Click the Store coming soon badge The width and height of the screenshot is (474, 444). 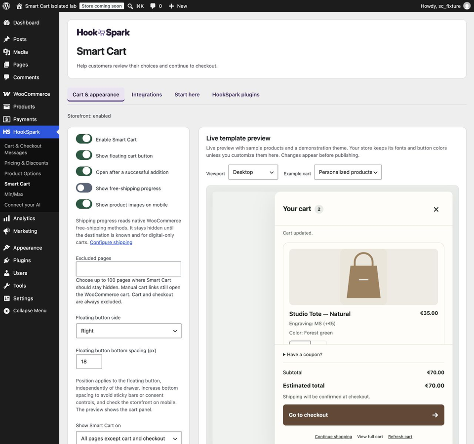tap(102, 6)
